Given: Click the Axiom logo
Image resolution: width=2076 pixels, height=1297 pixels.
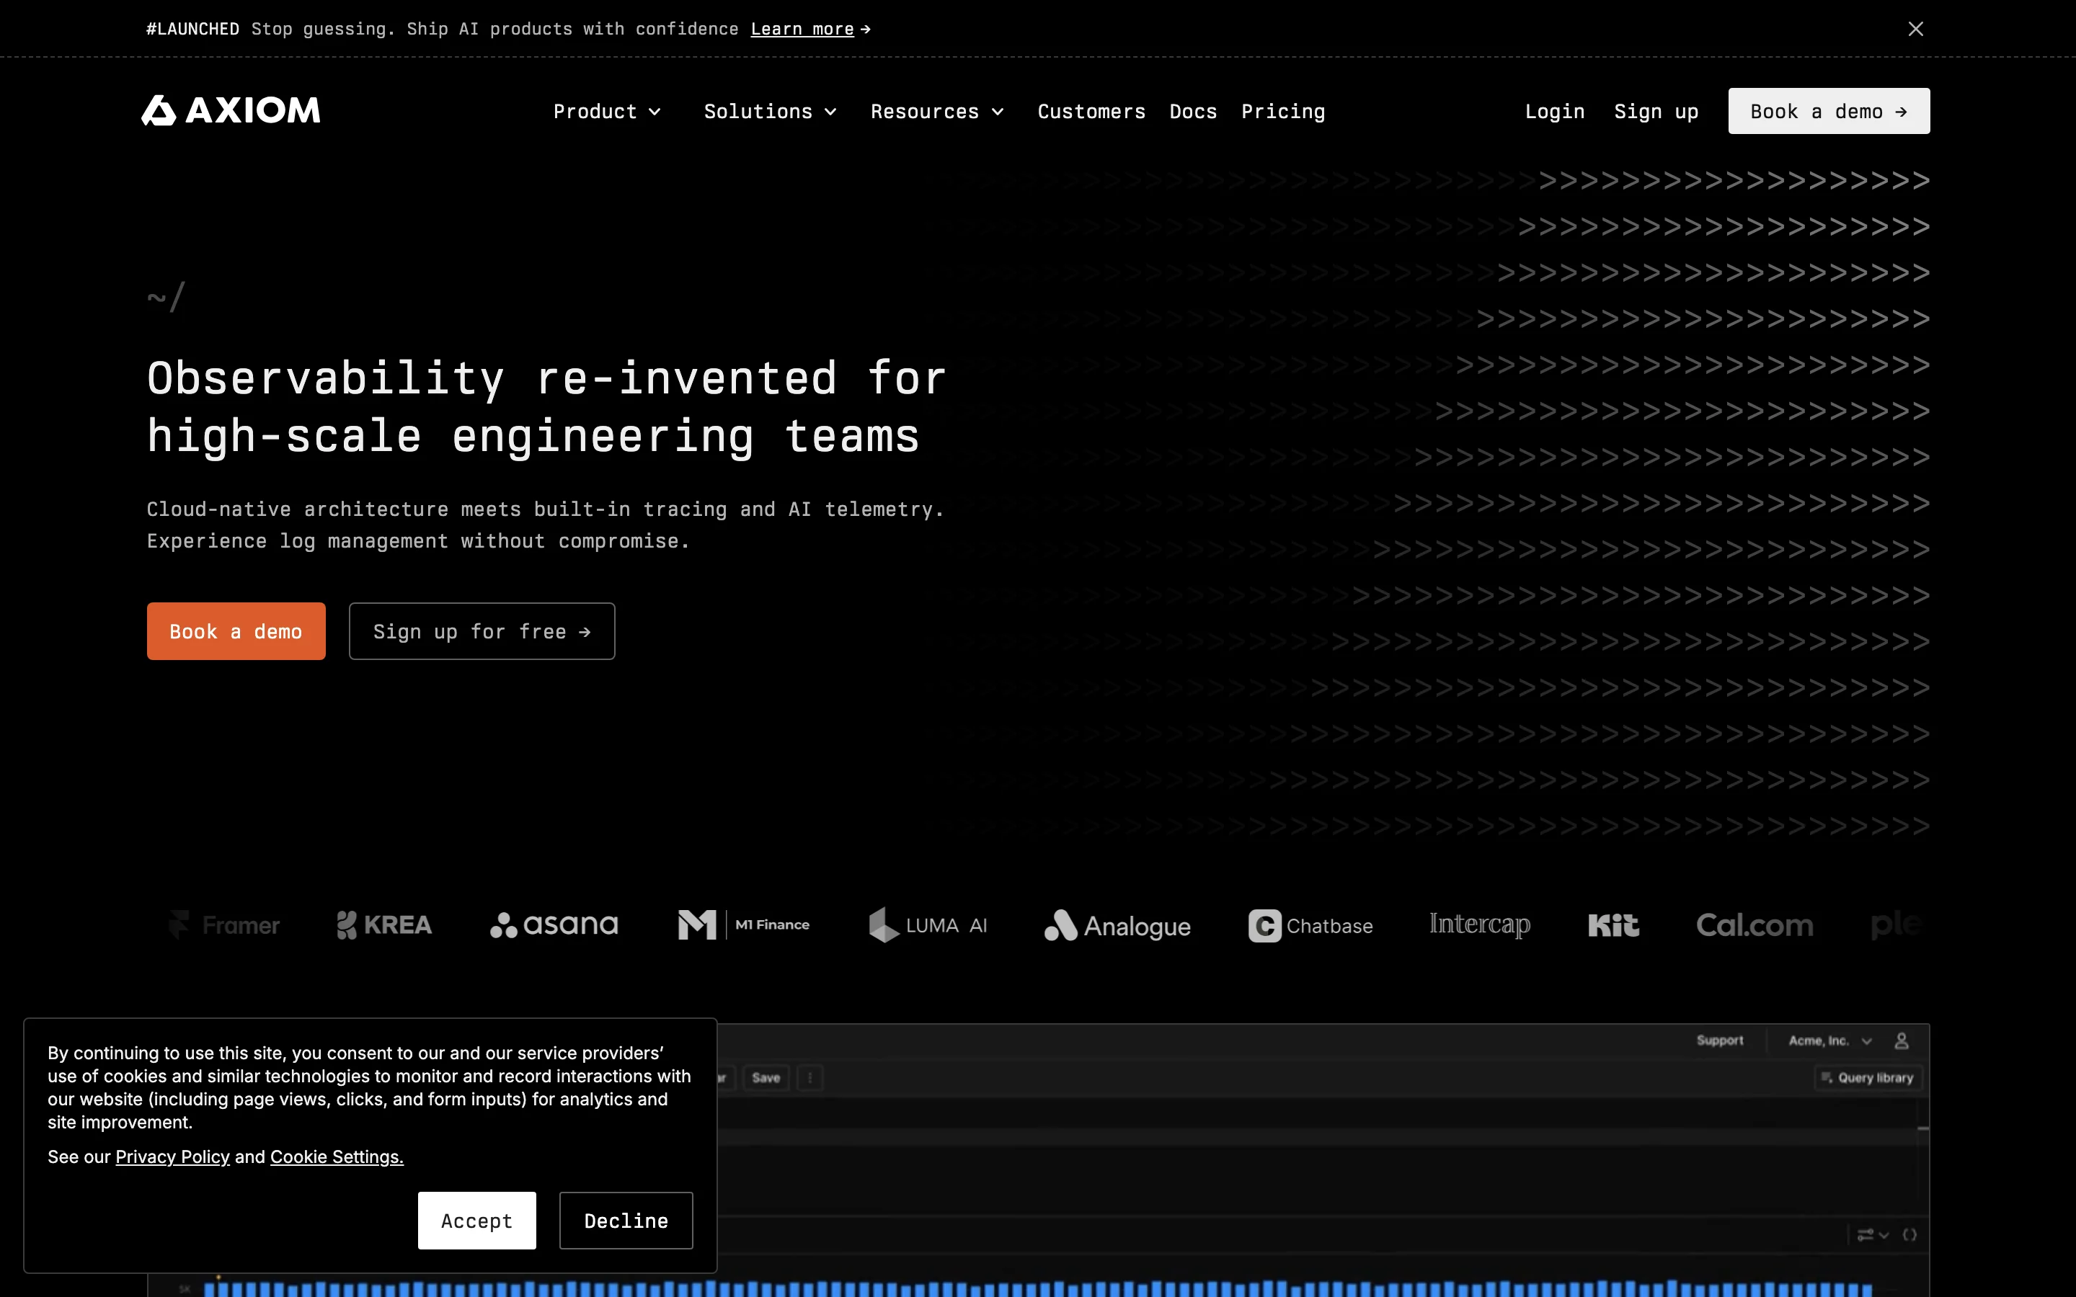Looking at the screenshot, I should click(x=231, y=111).
